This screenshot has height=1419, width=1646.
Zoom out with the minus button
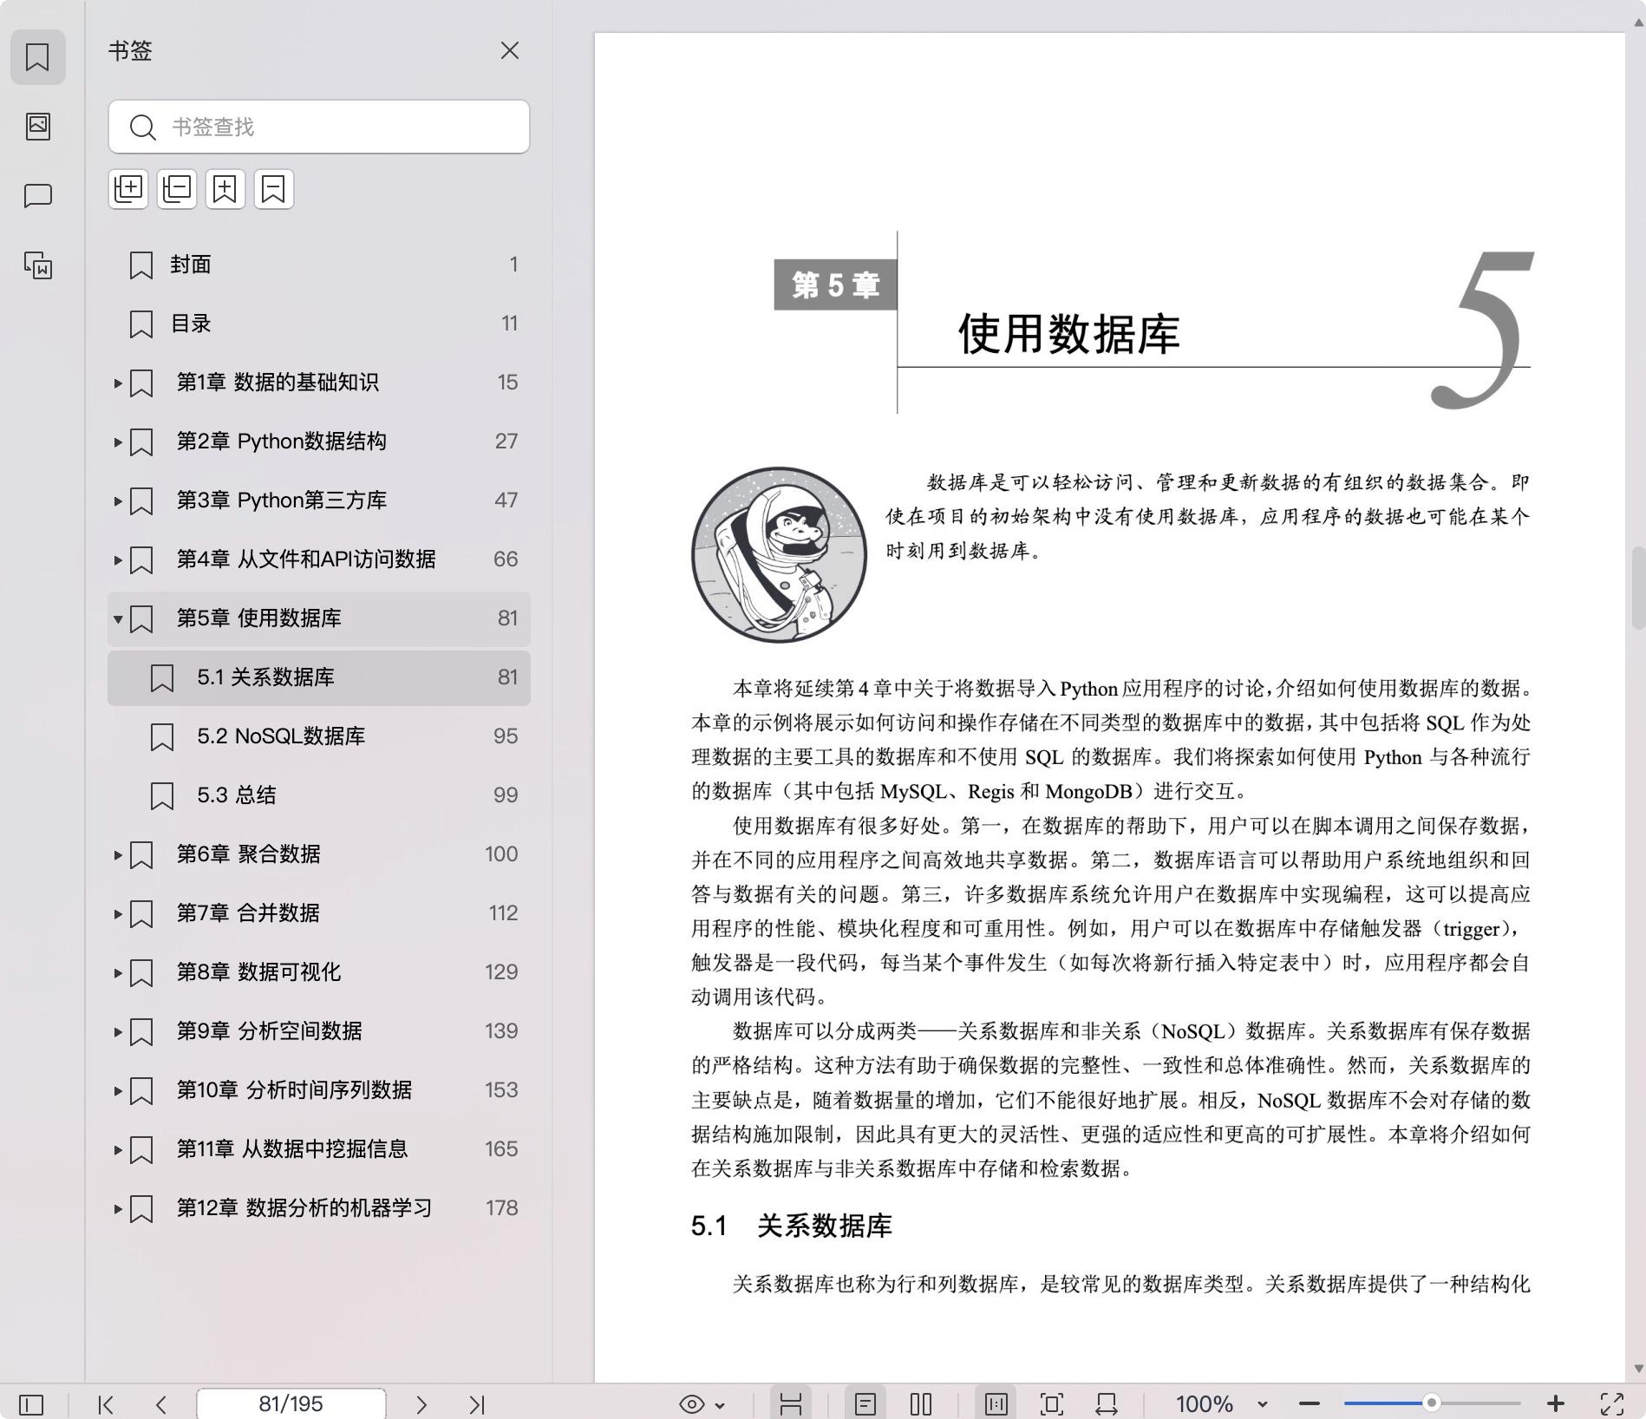tap(1310, 1404)
